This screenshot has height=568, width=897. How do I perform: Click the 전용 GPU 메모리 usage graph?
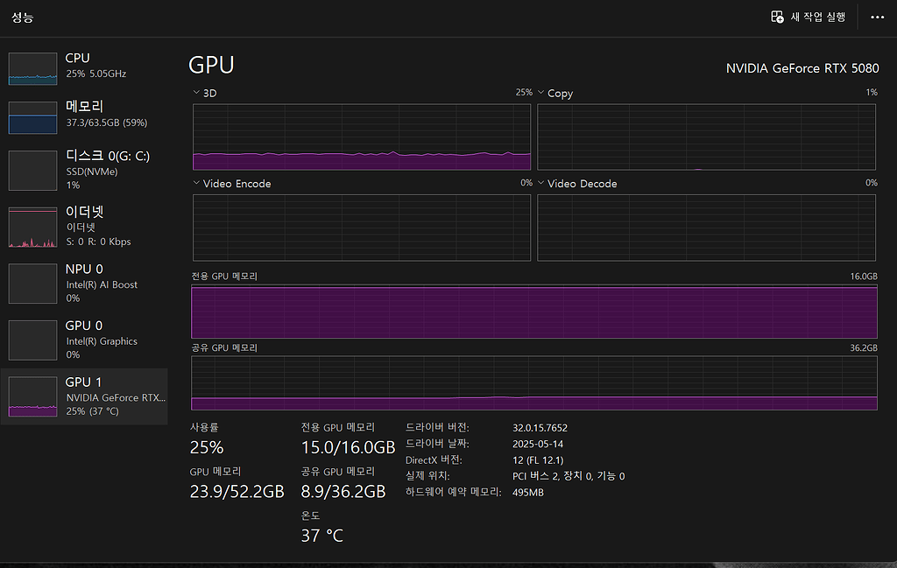533,312
